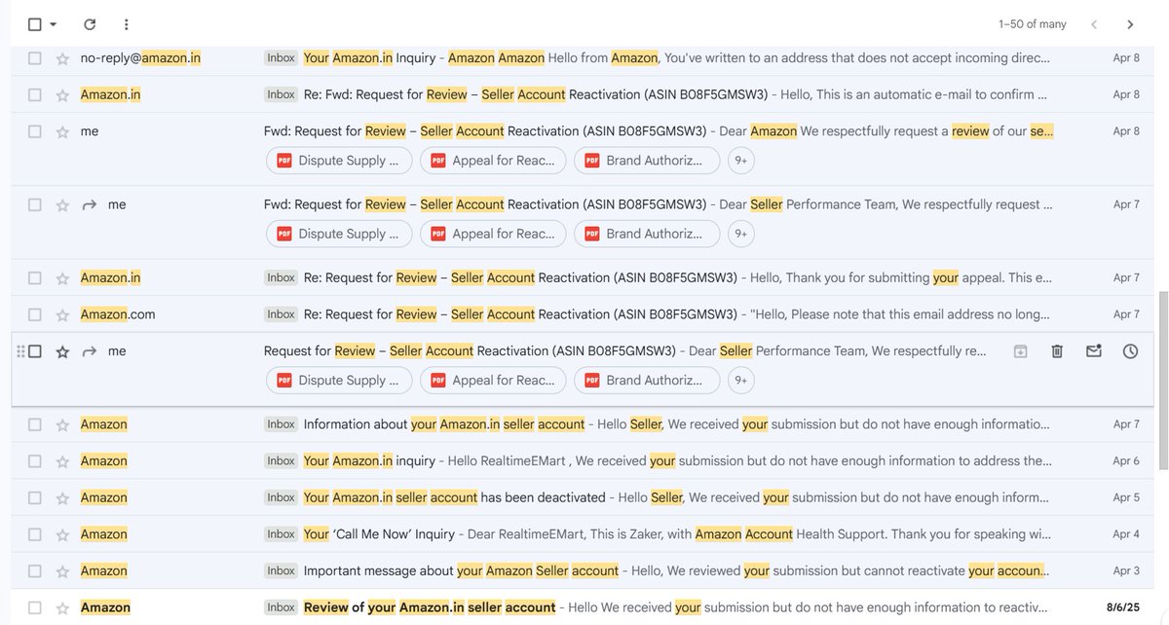
Task: Snooze the hovered Request for Review email
Action: click(1130, 351)
